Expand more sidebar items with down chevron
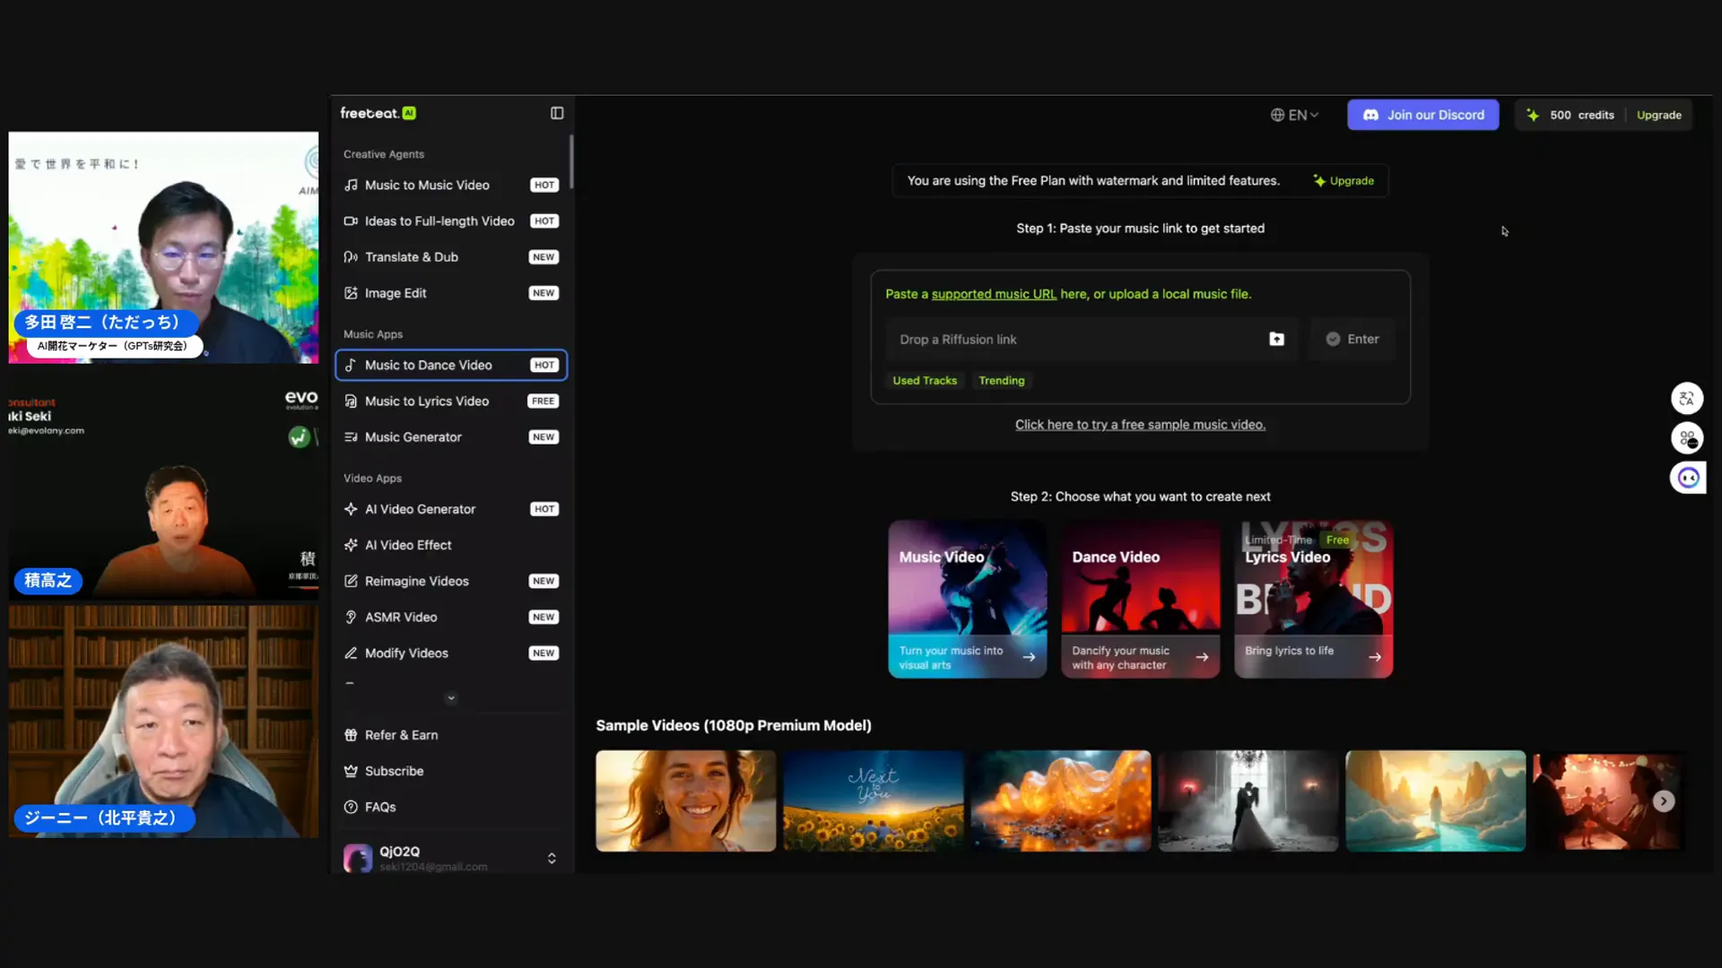Screen dimensions: 1722x968 451,697
